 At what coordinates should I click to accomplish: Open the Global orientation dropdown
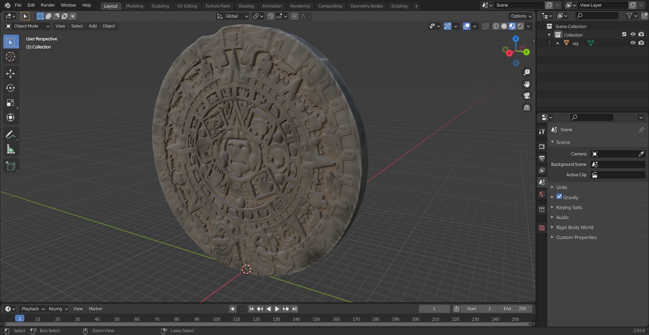[x=232, y=16]
